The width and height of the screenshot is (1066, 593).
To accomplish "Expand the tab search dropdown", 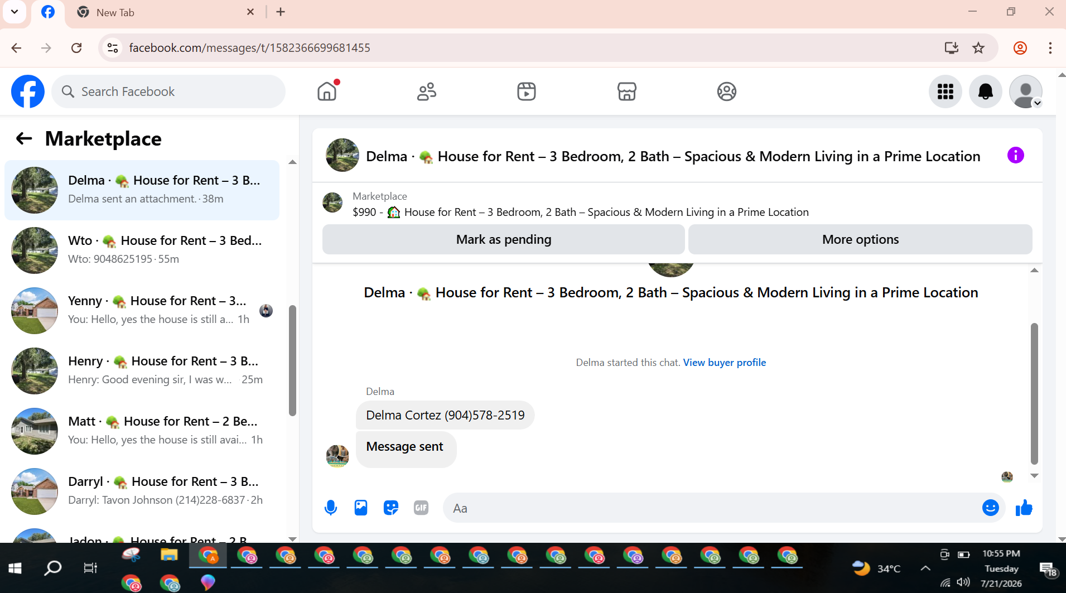I will coord(15,12).
